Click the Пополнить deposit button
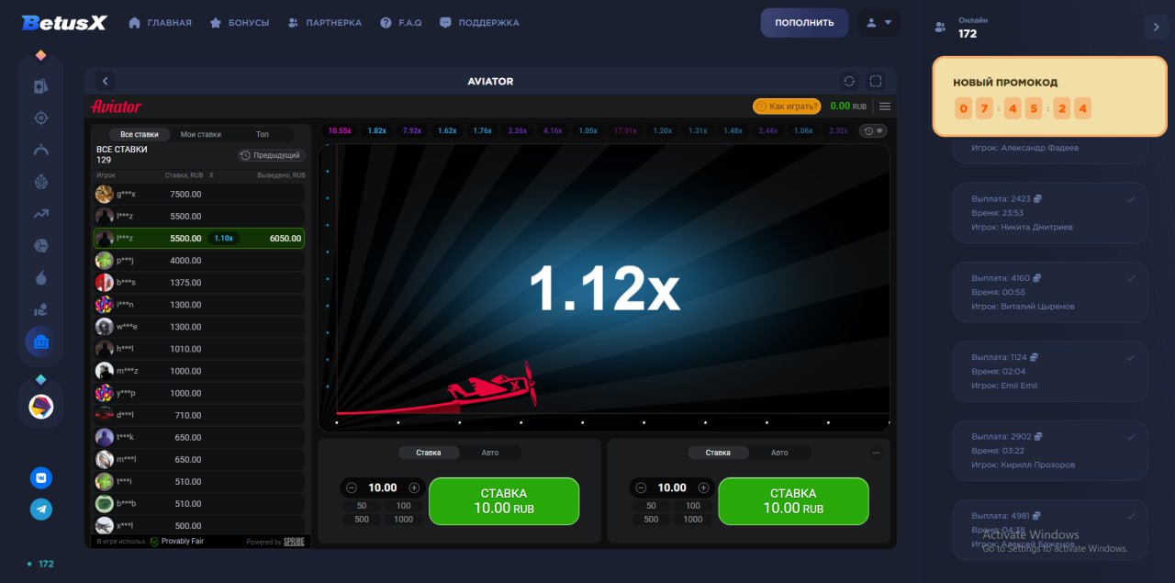 (804, 23)
